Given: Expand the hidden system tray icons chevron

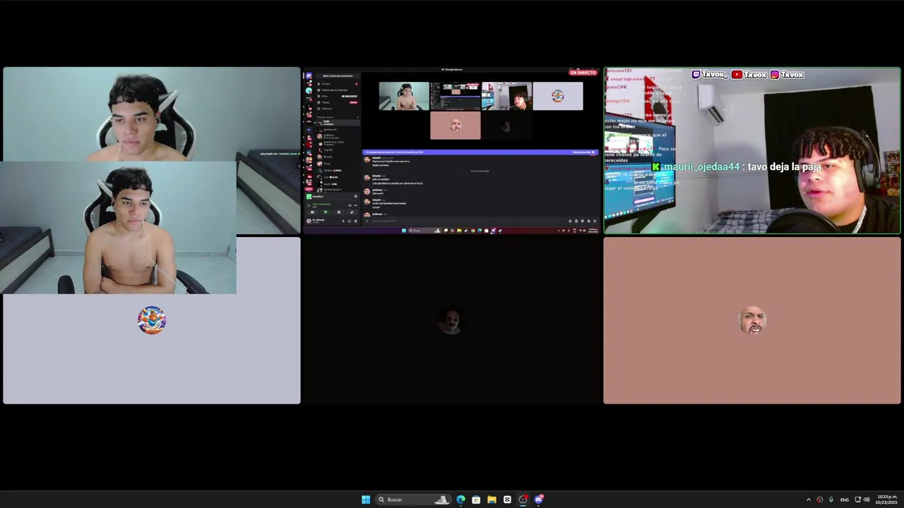Looking at the screenshot, I should click(x=809, y=500).
